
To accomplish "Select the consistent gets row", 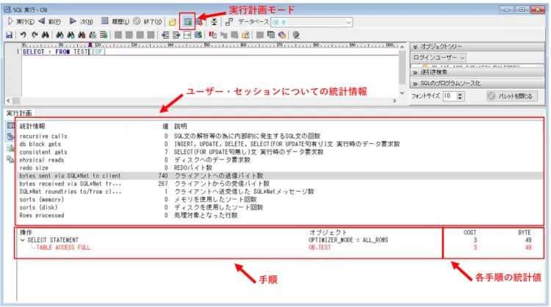I will [280, 152].
